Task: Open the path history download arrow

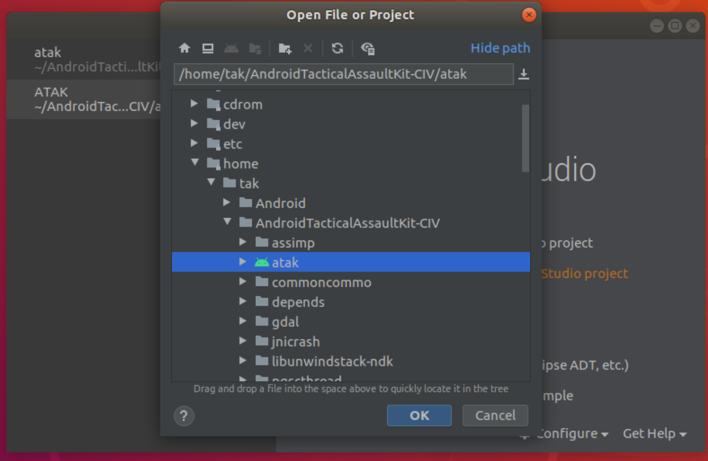Action: click(524, 74)
